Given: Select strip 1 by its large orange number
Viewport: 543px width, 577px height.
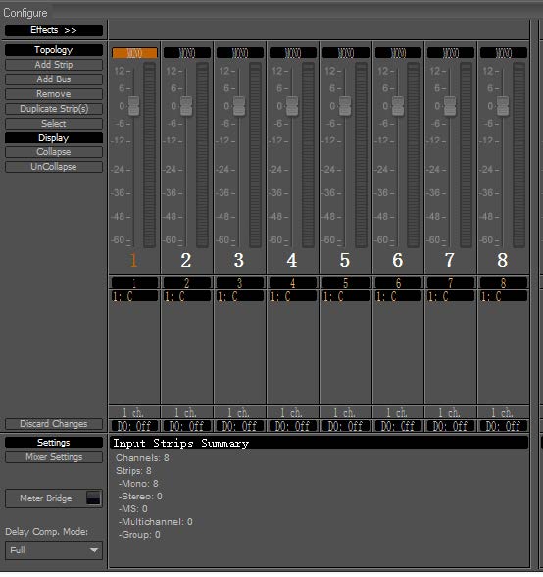Looking at the screenshot, I should point(134,261).
